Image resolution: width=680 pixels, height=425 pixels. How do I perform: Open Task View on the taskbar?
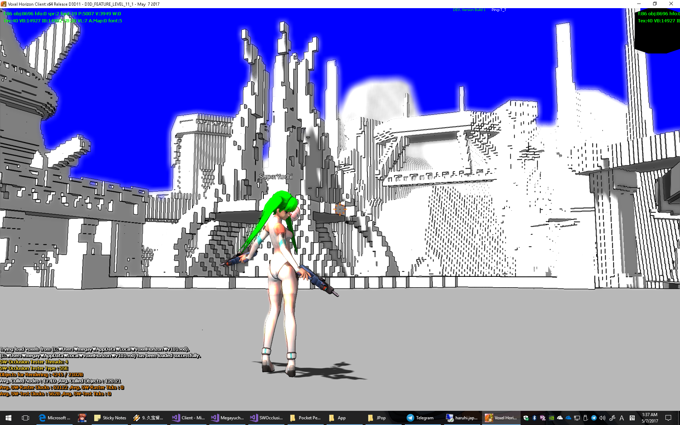(25, 418)
